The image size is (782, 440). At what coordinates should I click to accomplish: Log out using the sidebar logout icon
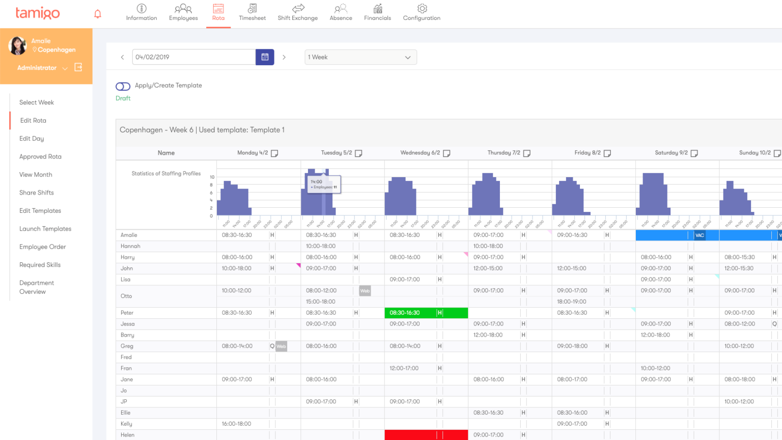(78, 67)
